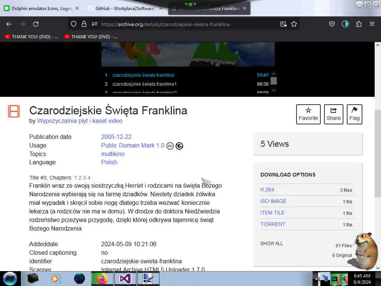
Task: Click the picture-in-picture icon in address bar
Action: [x=283, y=24]
